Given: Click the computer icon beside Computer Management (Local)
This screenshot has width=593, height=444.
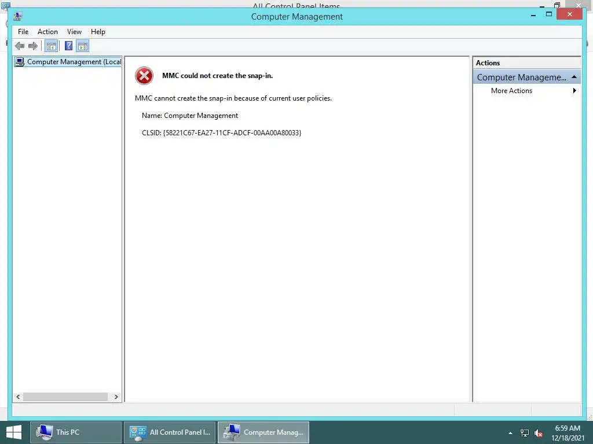Looking at the screenshot, I should coord(19,61).
